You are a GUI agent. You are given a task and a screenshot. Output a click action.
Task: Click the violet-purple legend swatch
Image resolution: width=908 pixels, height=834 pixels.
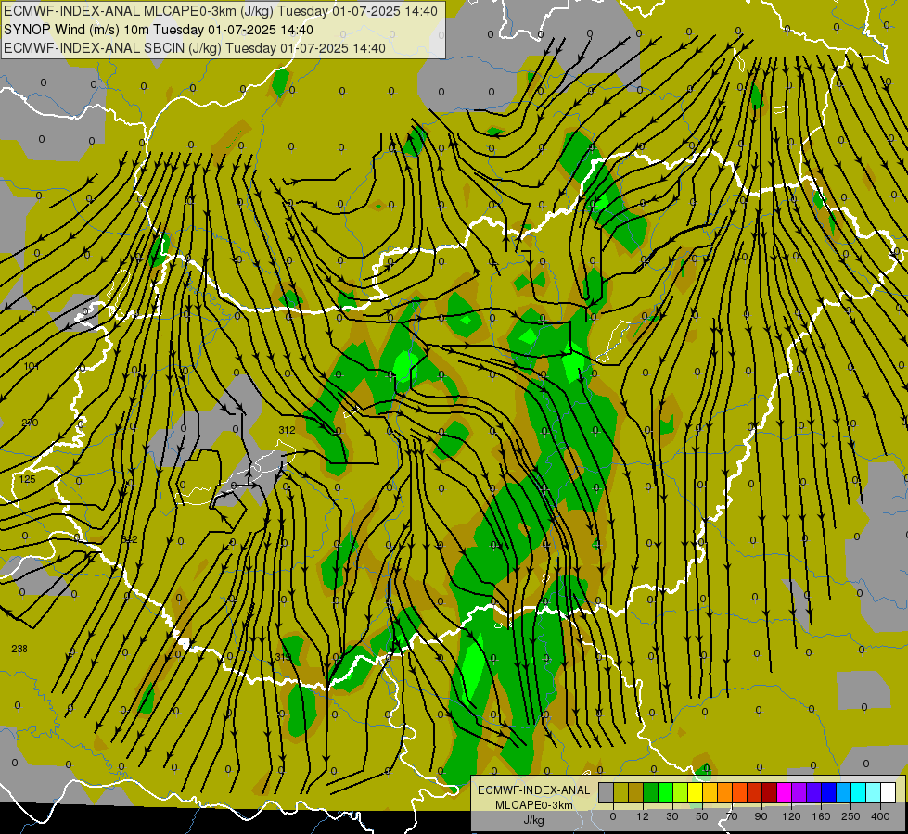click(x=799, y=792)
